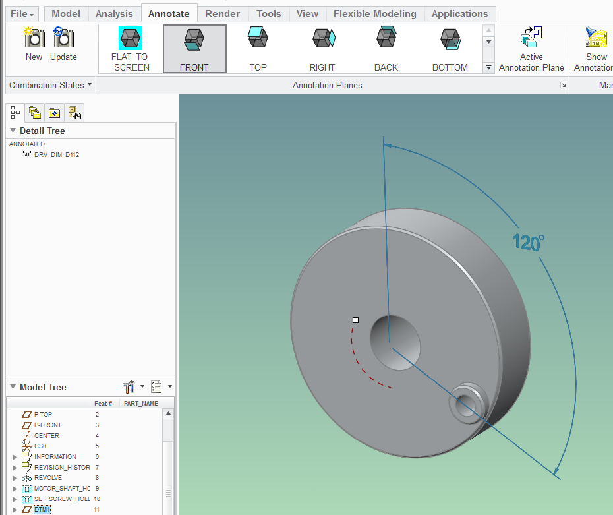Switch to the Applications ribbon tab
The image size is (613, 515).
(x=460, y=14)
